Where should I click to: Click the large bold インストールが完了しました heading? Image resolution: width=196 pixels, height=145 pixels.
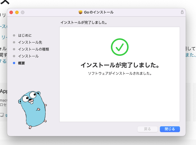coord(119,65)
